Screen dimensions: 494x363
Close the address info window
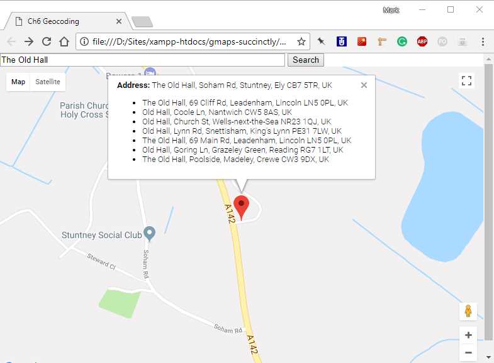point(364,85)
